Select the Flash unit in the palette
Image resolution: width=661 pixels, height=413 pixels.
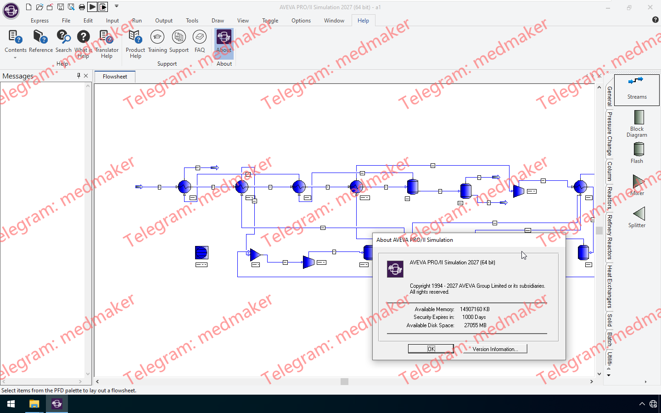coord(637,153)
